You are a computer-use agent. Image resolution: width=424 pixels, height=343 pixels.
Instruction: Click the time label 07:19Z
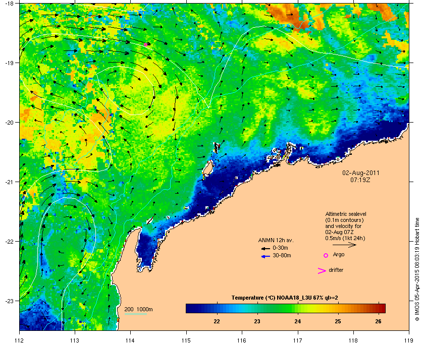tap(360, 180)
